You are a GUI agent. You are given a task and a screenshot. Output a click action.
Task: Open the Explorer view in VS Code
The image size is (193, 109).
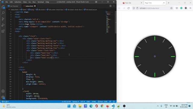[3, 7]
